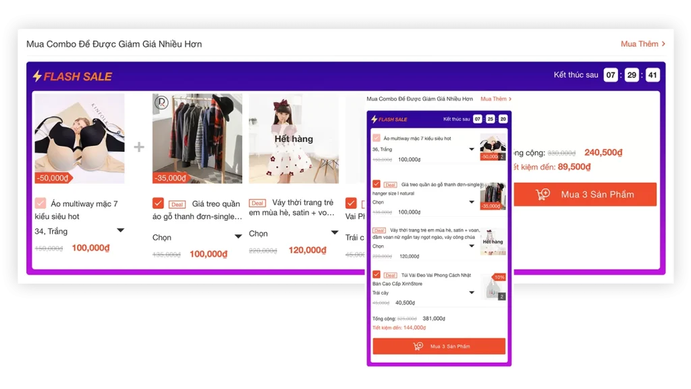Toggle the checkbox for Áo multiway in desktop view

[x=40, y=203]
